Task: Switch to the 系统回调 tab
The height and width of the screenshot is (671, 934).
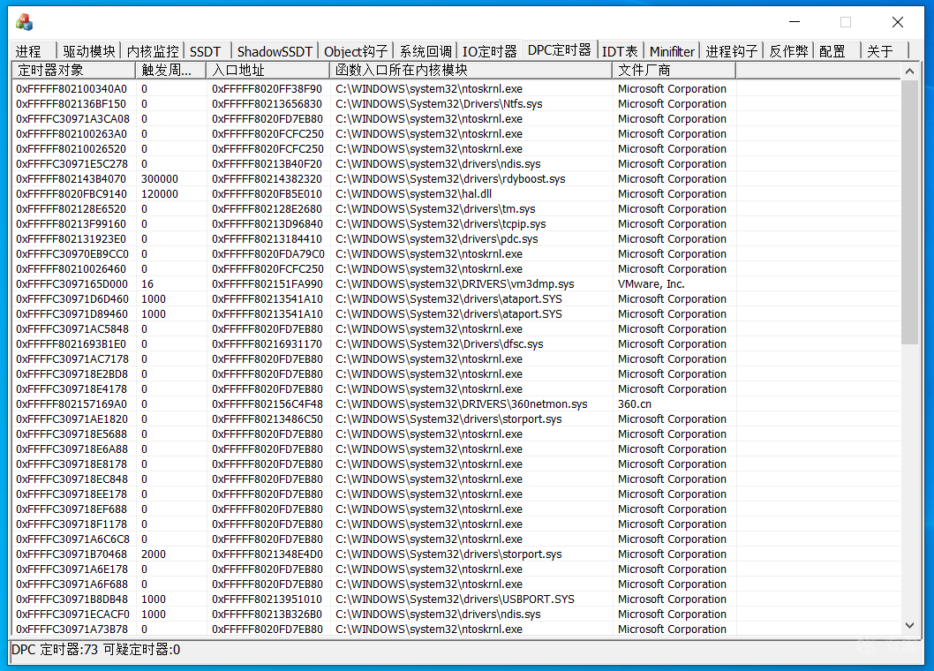Action: pos(426,51)
